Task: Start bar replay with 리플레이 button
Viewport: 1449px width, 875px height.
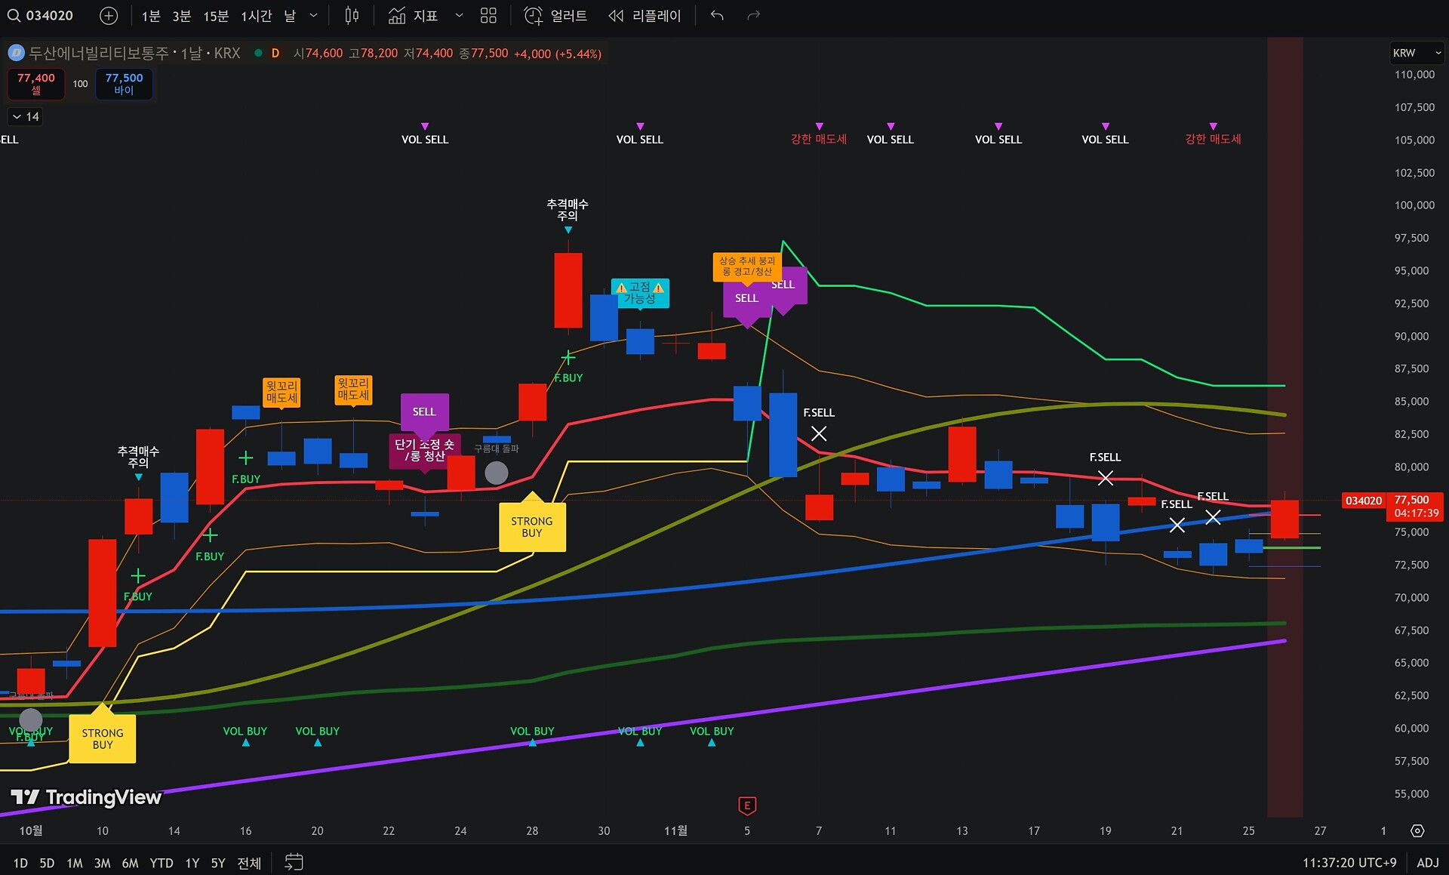Action: tap(645, 16)
